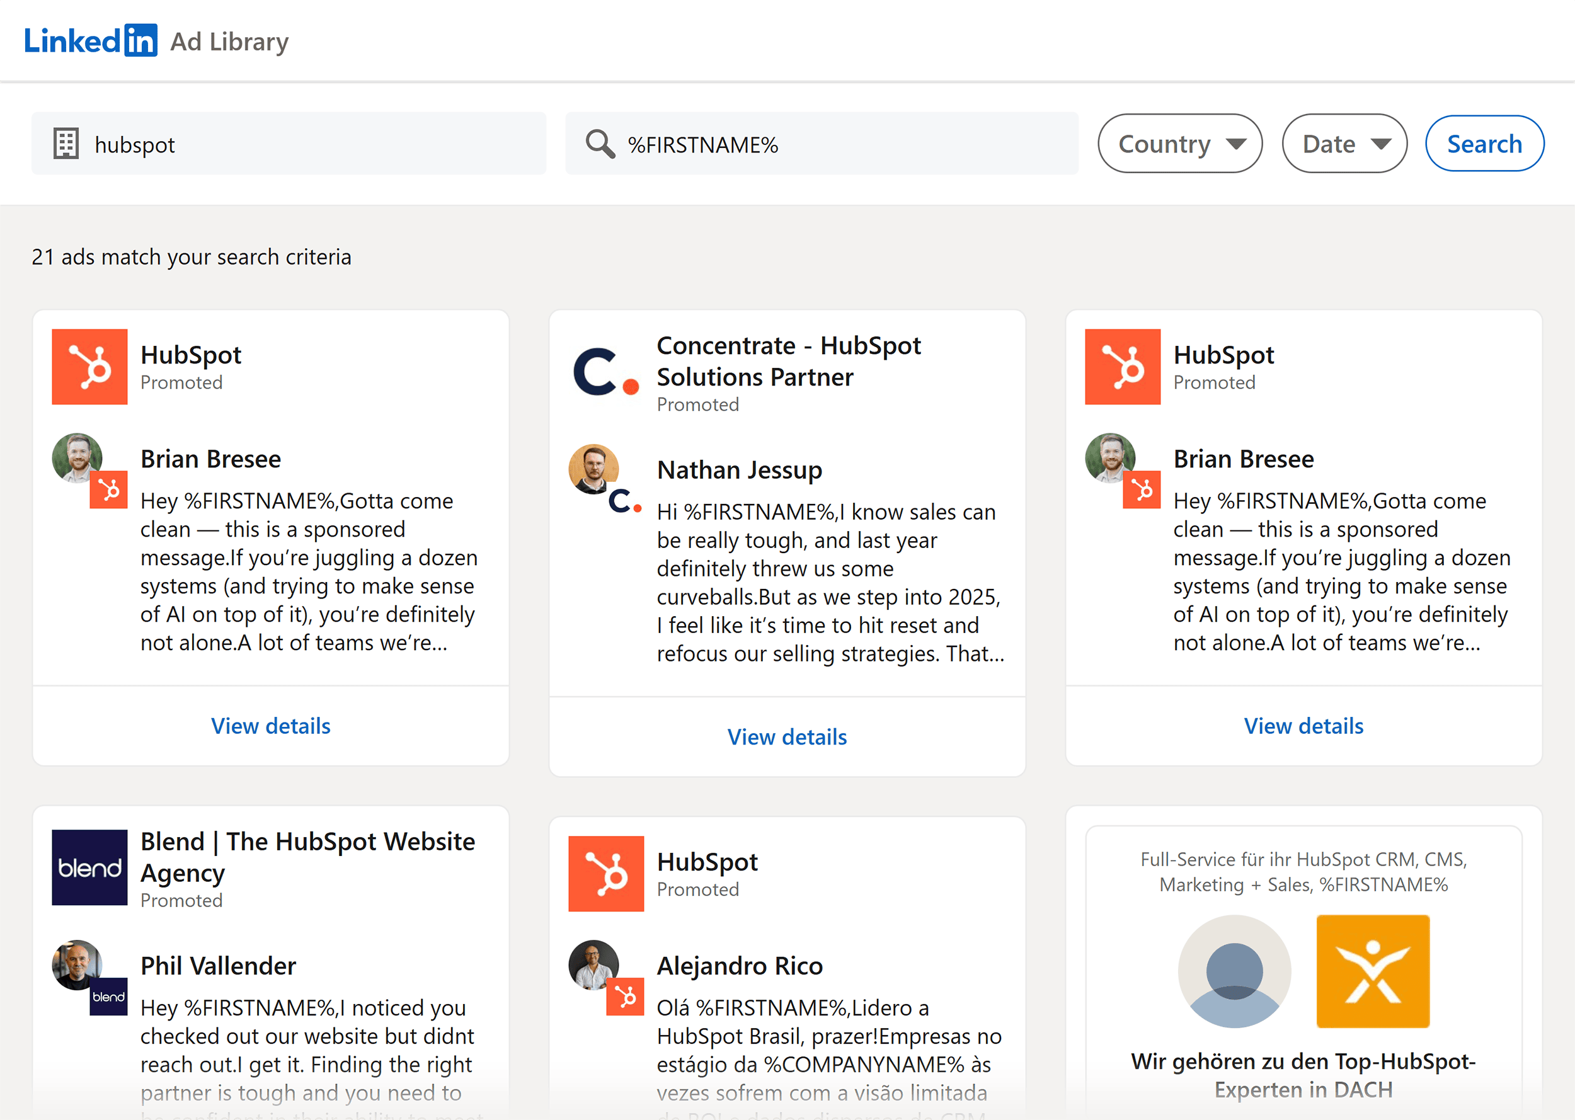Click HubSpot advertiser name in third card

[1224, 355]
